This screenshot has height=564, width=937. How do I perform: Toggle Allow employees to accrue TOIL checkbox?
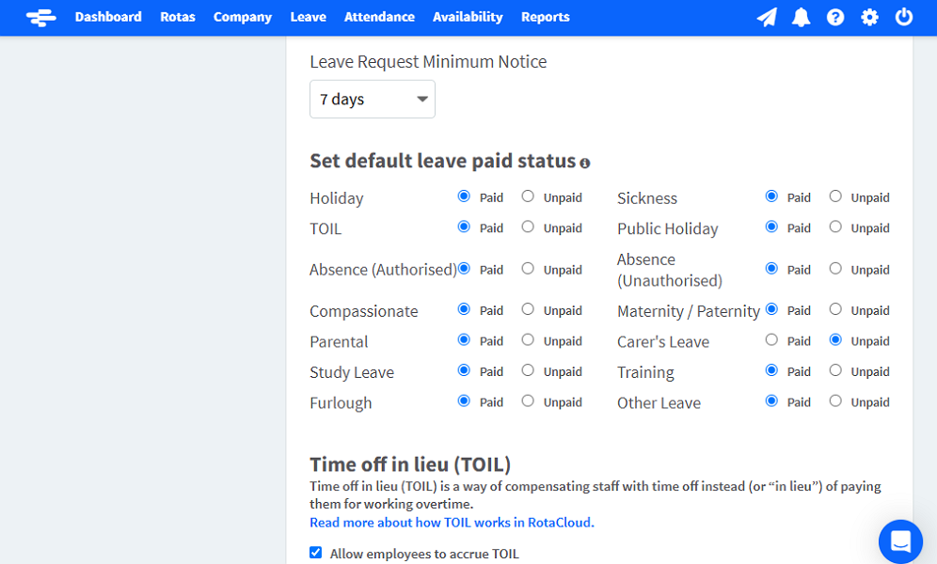[x=315, y=553]
